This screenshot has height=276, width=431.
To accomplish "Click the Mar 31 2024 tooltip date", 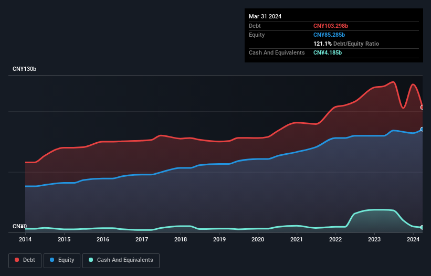I will [x=265, y=16].
